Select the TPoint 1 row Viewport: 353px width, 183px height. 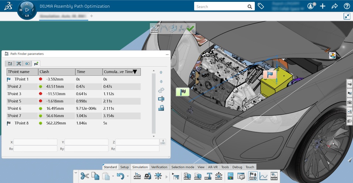[74, 79]
